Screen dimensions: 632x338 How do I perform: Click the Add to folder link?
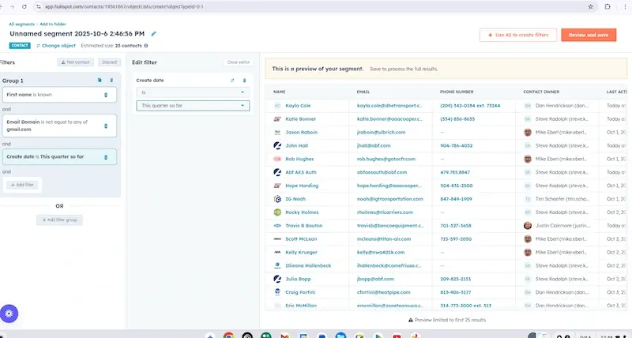click(53, 24)
